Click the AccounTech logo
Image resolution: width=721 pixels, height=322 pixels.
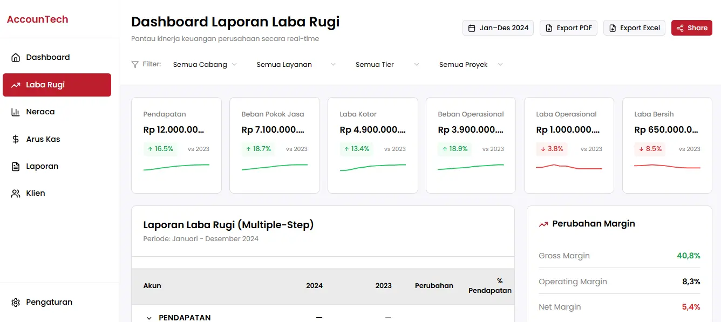[x=37, y=19]
